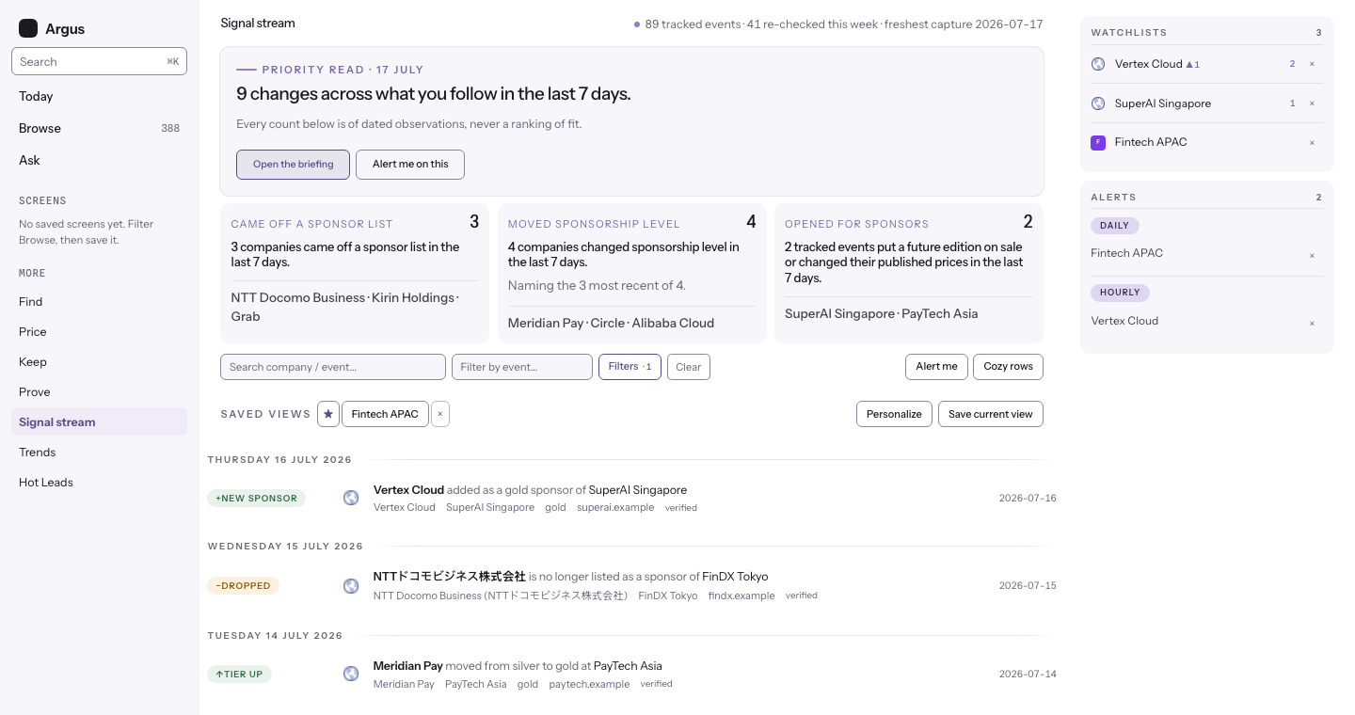Open Browse in the sidebar
This screenshot has width=1355, height=715.
pos(100,129)
